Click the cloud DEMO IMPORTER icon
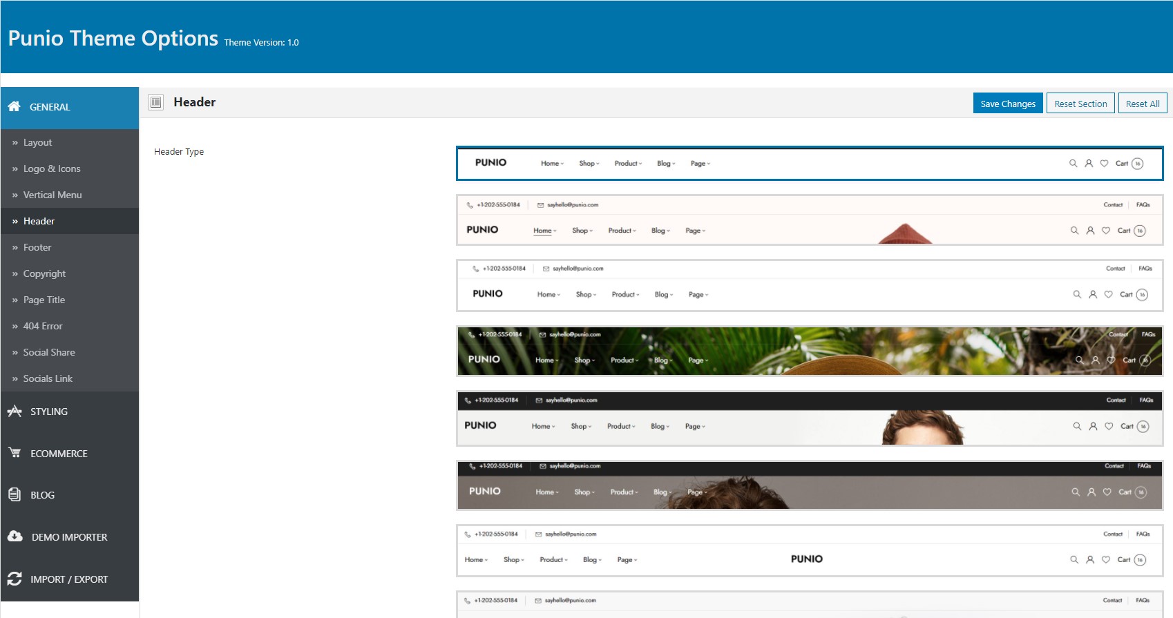The image size is (1173, 618). [x=15, y=537]
